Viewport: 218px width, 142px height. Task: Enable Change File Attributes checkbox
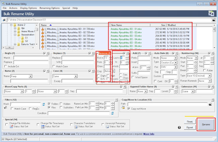pos(6,124)
